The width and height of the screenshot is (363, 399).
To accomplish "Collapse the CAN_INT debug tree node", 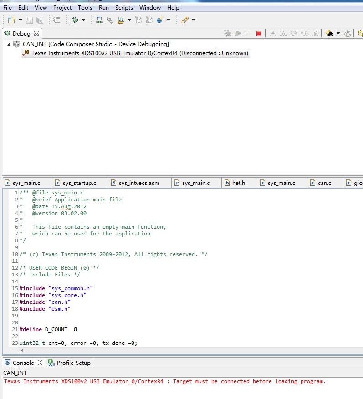I will pyautogui.click(x=9, y=44).
